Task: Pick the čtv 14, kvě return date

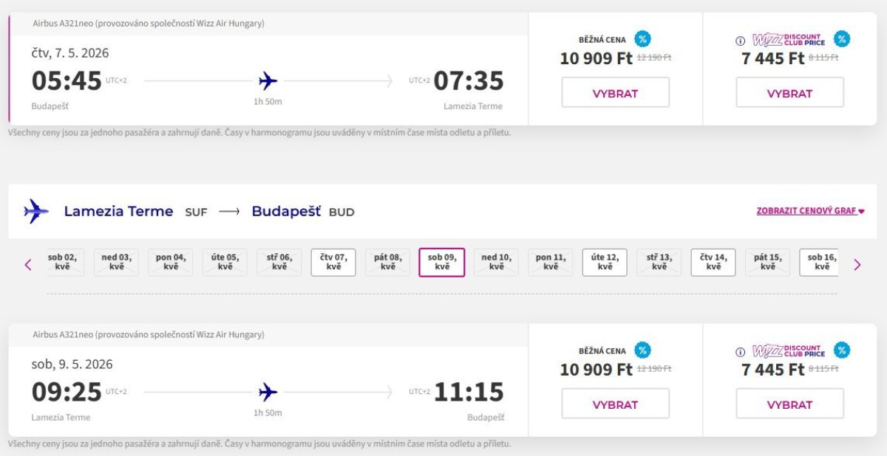Action: pyautogui.click(x=713, y=262)
